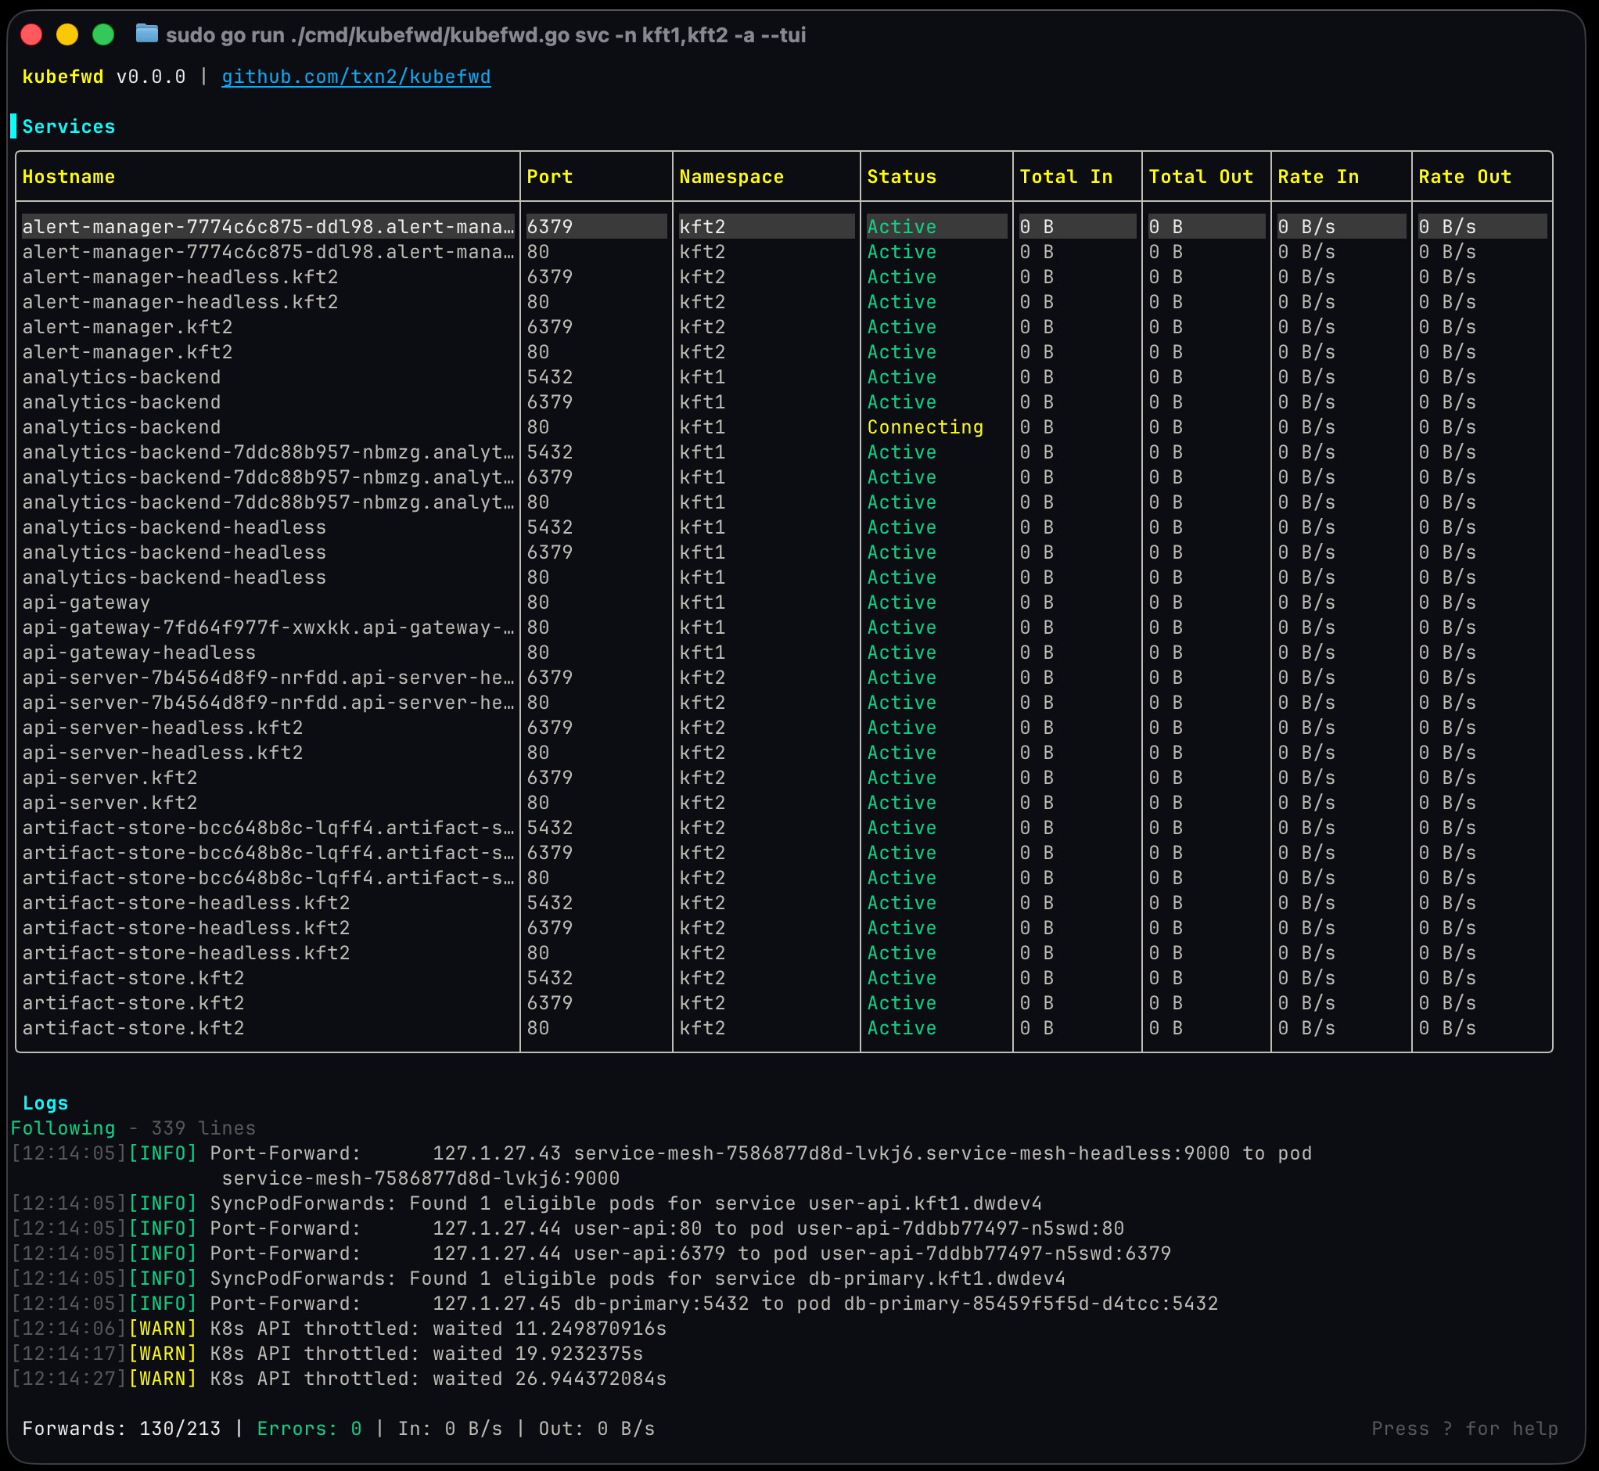The height and width of the screenshot is (1471, 1599).
Task: Click the Status column header
Action: tap(902, 177)
